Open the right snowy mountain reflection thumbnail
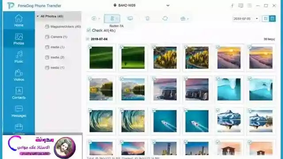 [x=261, y=121]
